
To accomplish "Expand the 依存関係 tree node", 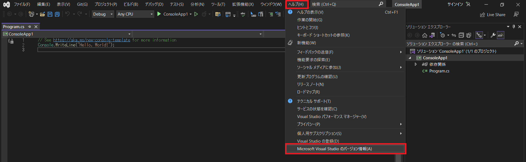I will click(416, 64).
